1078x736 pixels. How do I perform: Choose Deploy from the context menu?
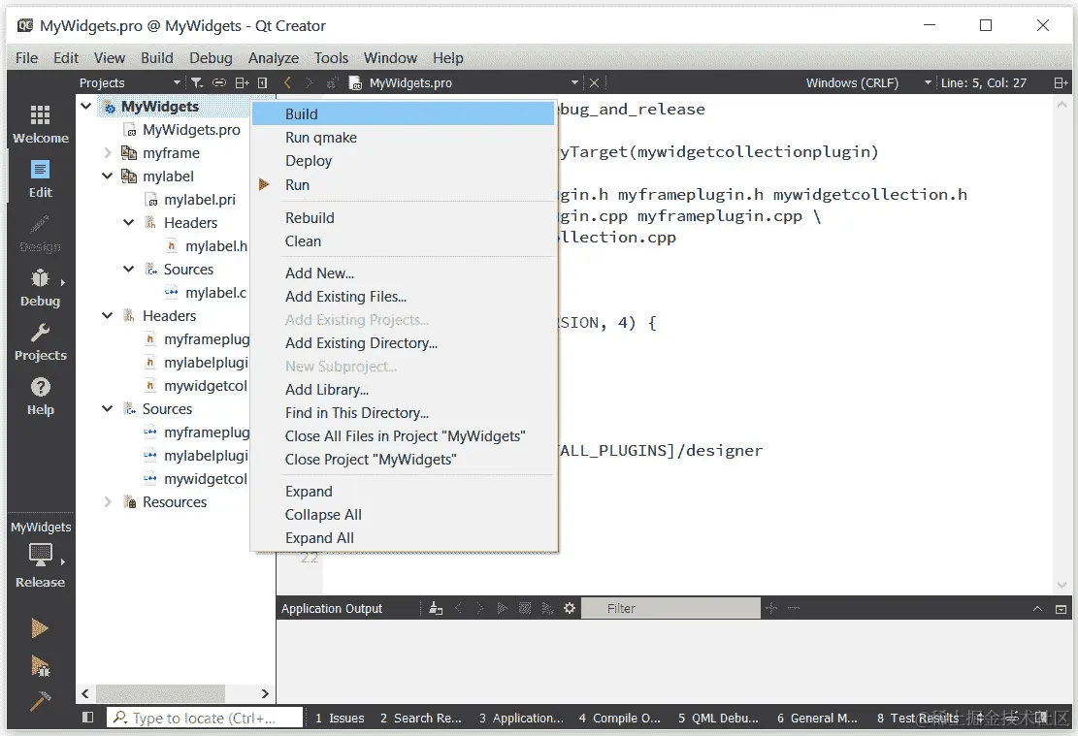coord(403,161)
